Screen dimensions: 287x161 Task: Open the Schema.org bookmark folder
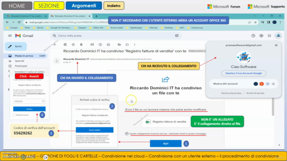[195, 28]
